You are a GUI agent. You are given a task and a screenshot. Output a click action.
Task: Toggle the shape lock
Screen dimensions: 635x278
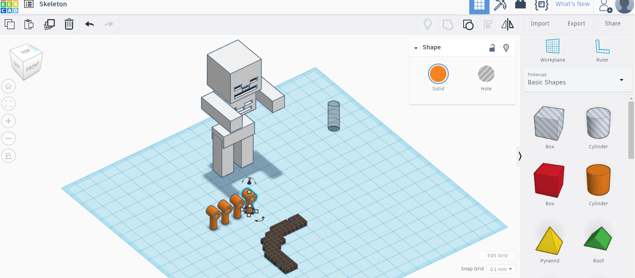tap(492, 48)
